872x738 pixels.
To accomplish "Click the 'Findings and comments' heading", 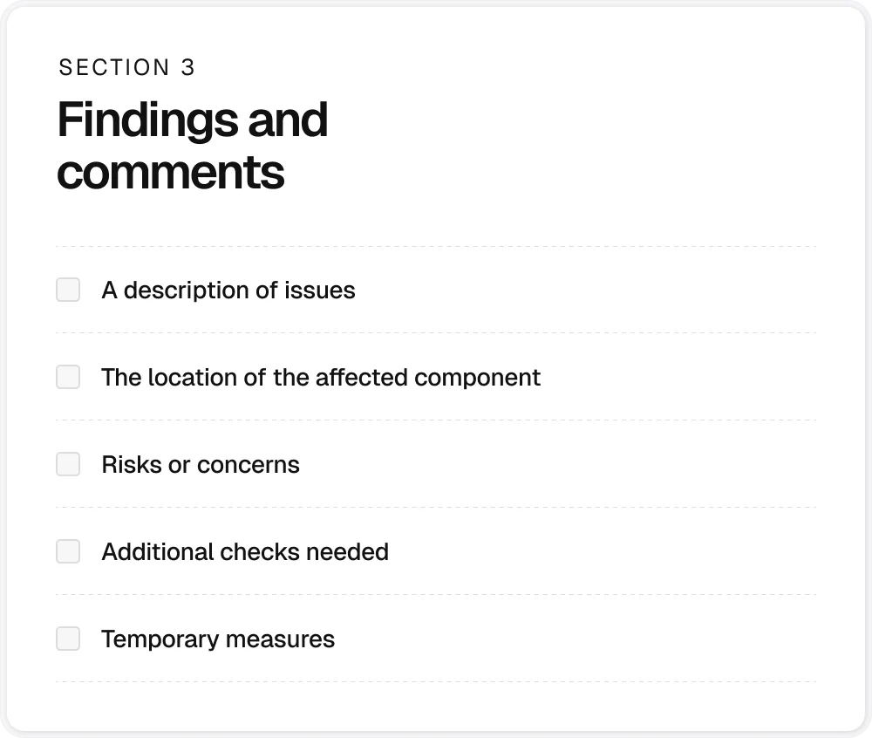I will click(192, 144).
